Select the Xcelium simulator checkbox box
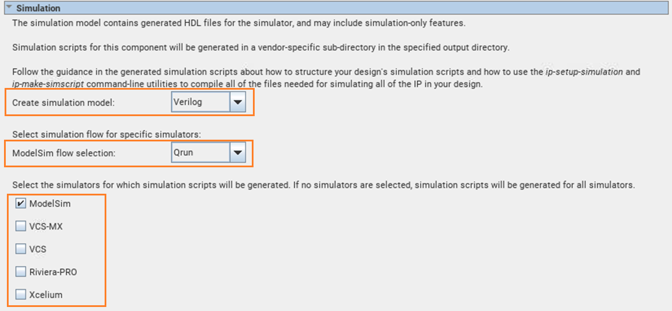The image size is (672, 311). 21,295
